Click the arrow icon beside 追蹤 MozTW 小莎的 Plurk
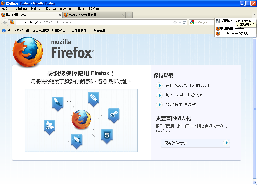 (159, 86)
